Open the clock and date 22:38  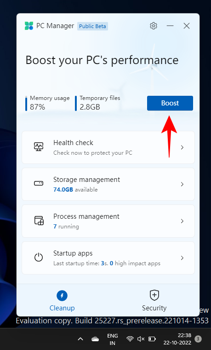coord(177,339)
